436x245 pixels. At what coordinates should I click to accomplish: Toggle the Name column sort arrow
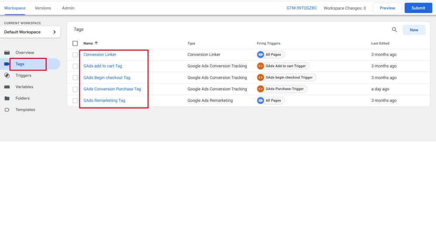pyautogui.click(x=96, y=43)
